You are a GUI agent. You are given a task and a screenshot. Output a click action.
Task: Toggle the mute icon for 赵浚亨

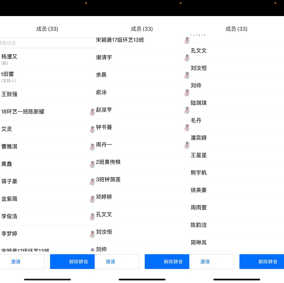point(187,110)
